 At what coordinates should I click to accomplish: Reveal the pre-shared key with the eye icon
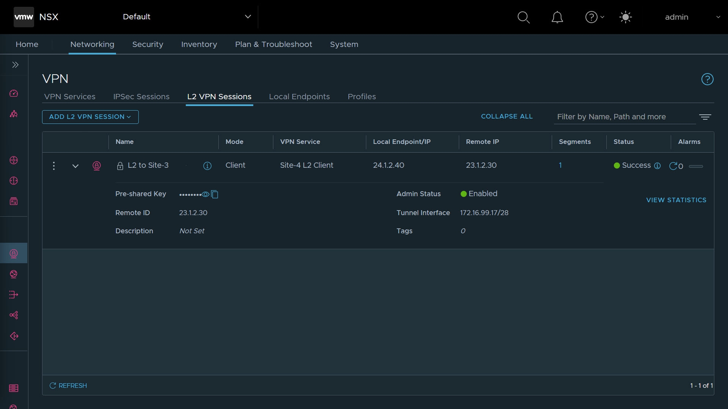pos(206,194)
